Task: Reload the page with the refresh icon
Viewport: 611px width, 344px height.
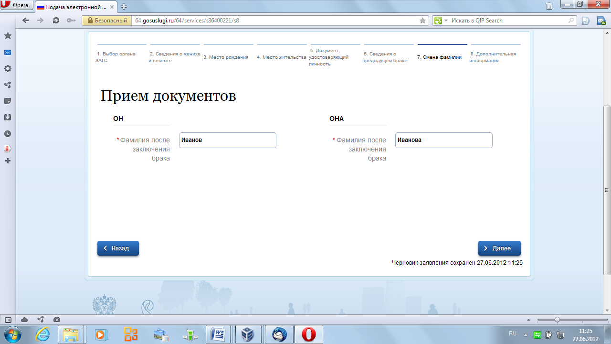Action: 56,21
